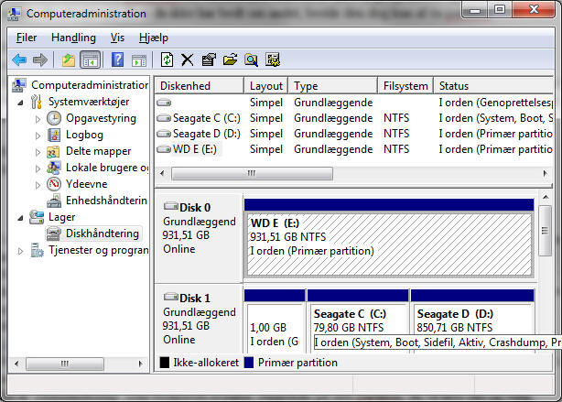Screen dimensions: 562x402
Task: Click the black X delete icon
Action: click(x=187, y=60)
